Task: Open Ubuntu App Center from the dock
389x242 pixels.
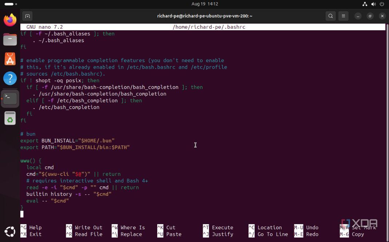Action: click(x=10, y=59)
